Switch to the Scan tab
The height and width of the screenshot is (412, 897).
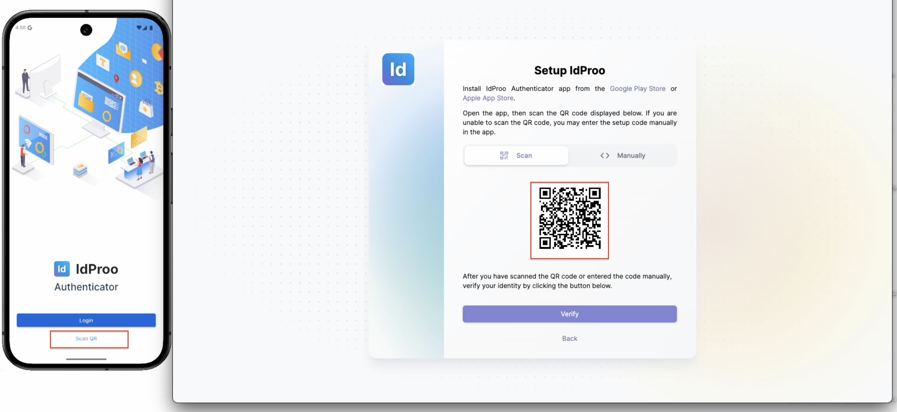coord(516,155)
